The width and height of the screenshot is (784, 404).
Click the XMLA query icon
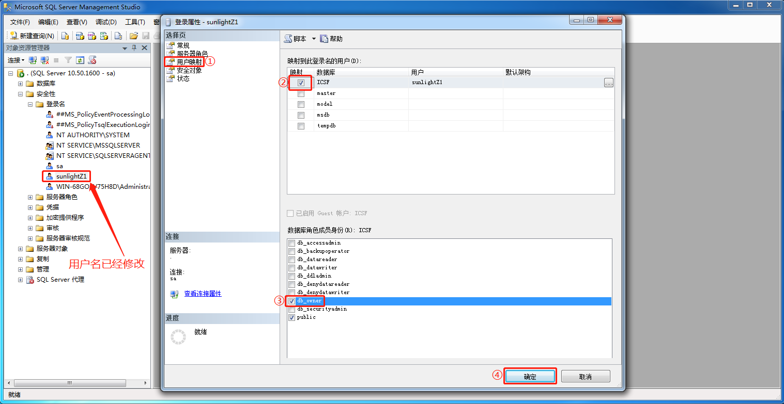click(x=104, y=36)
